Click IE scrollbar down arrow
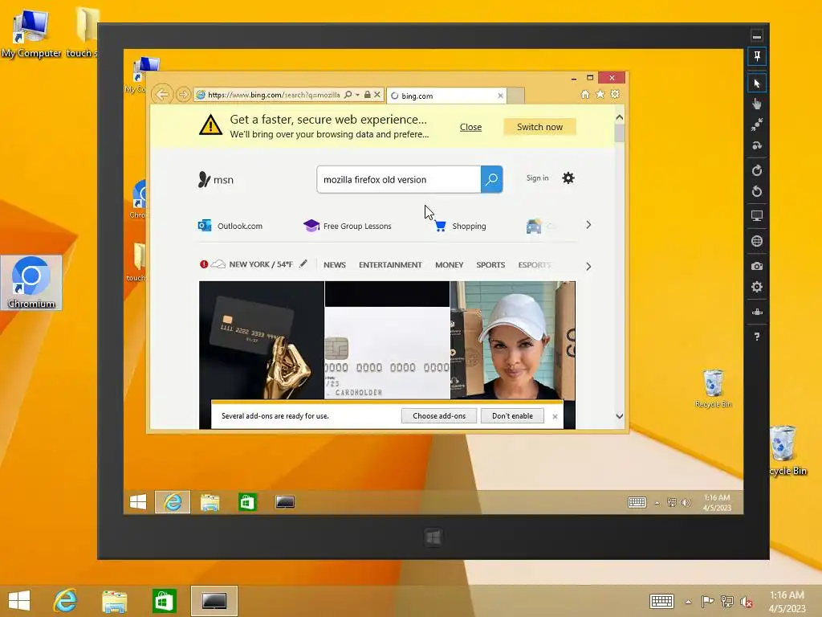This screenshot has height=617, width=822. (619, 416)
